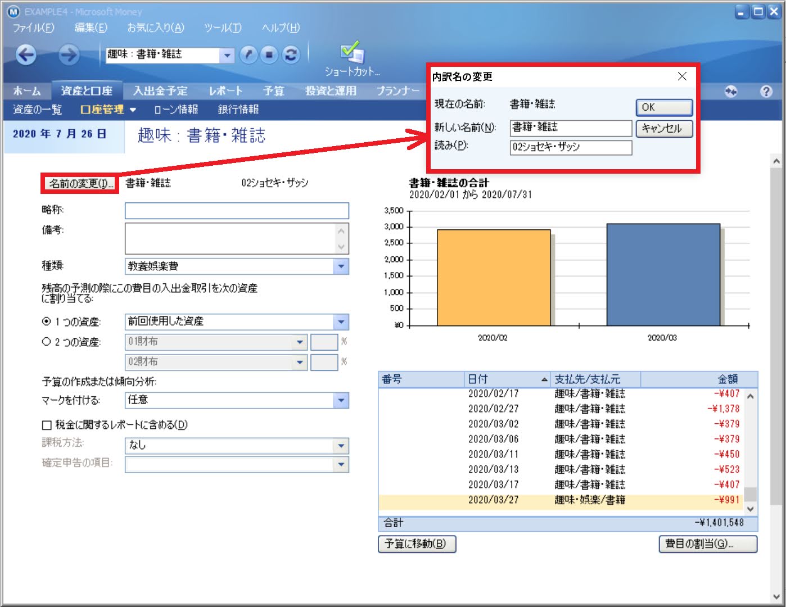Select the 2つの資産 radio button
786x607 pixels.
47,341
